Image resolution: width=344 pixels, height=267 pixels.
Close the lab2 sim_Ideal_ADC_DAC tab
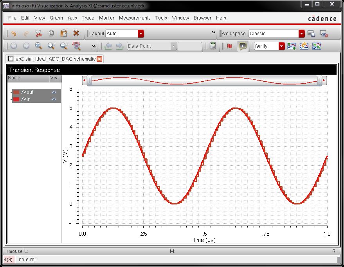[x=99, y=59]
